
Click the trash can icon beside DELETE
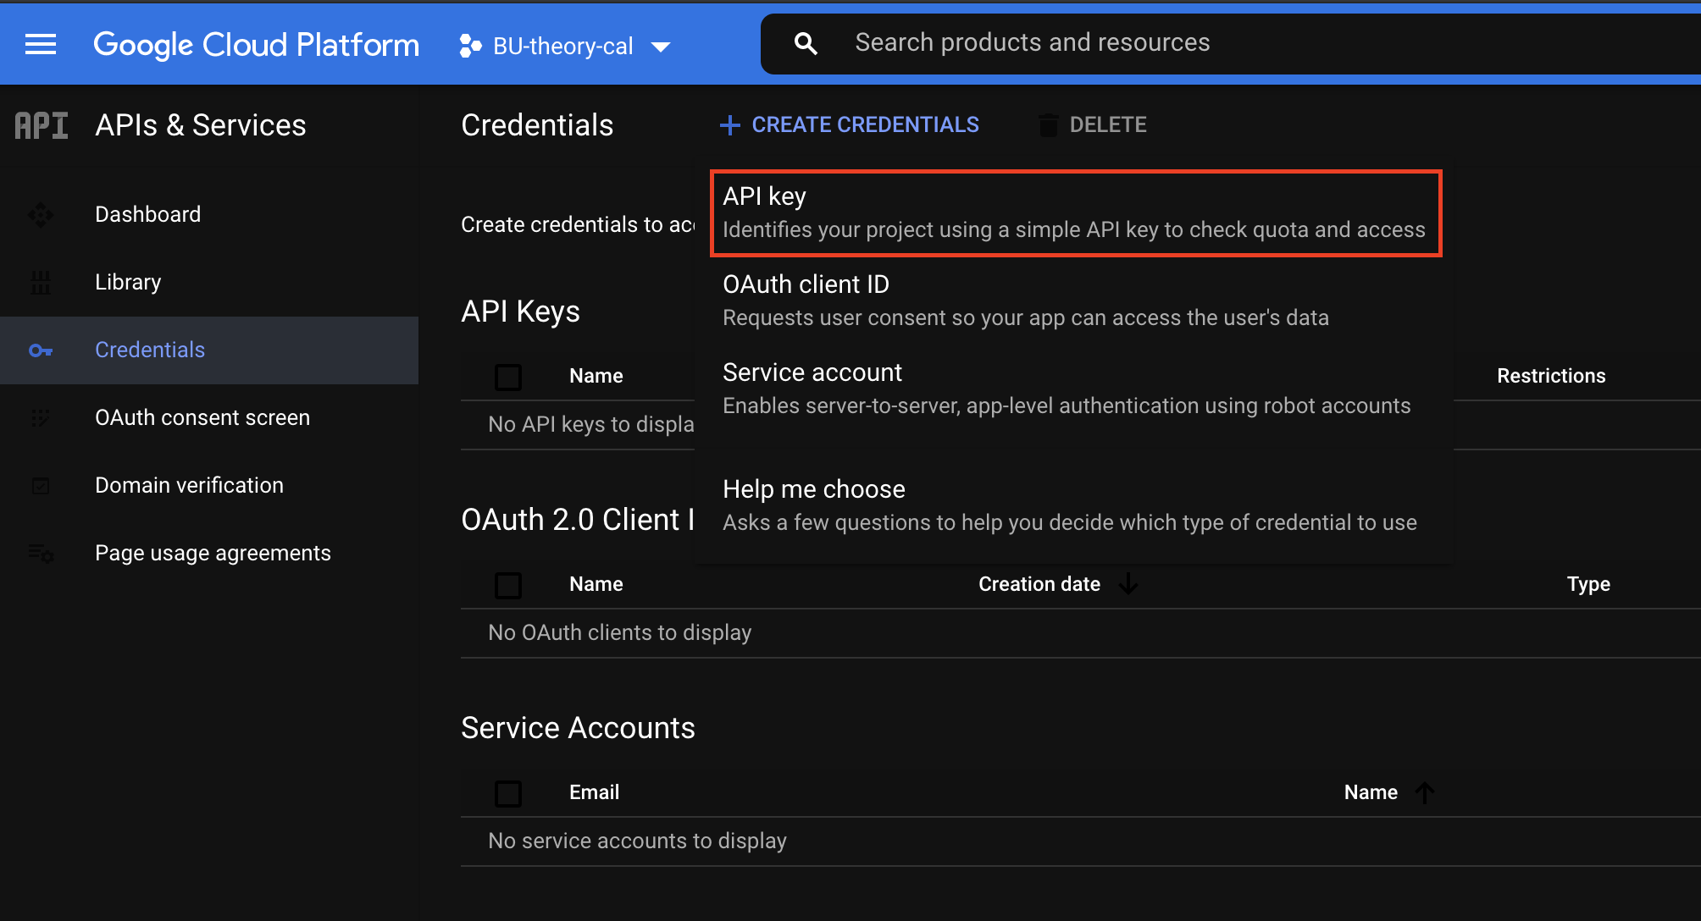point(1048,125)
